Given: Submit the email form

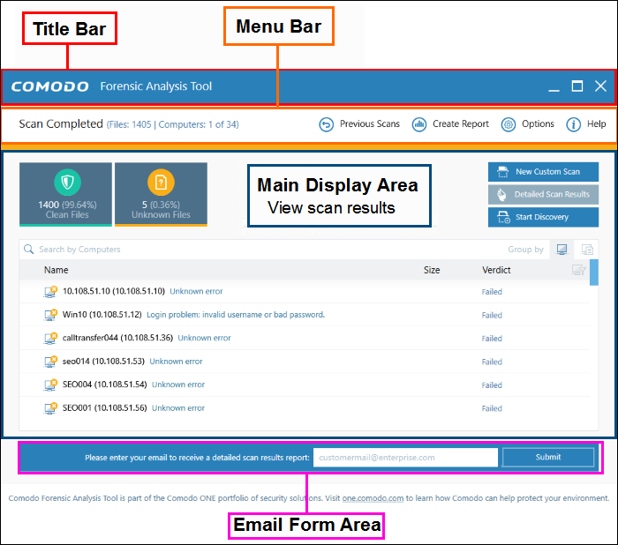Looking at the screenshot, I should [548, 457].
